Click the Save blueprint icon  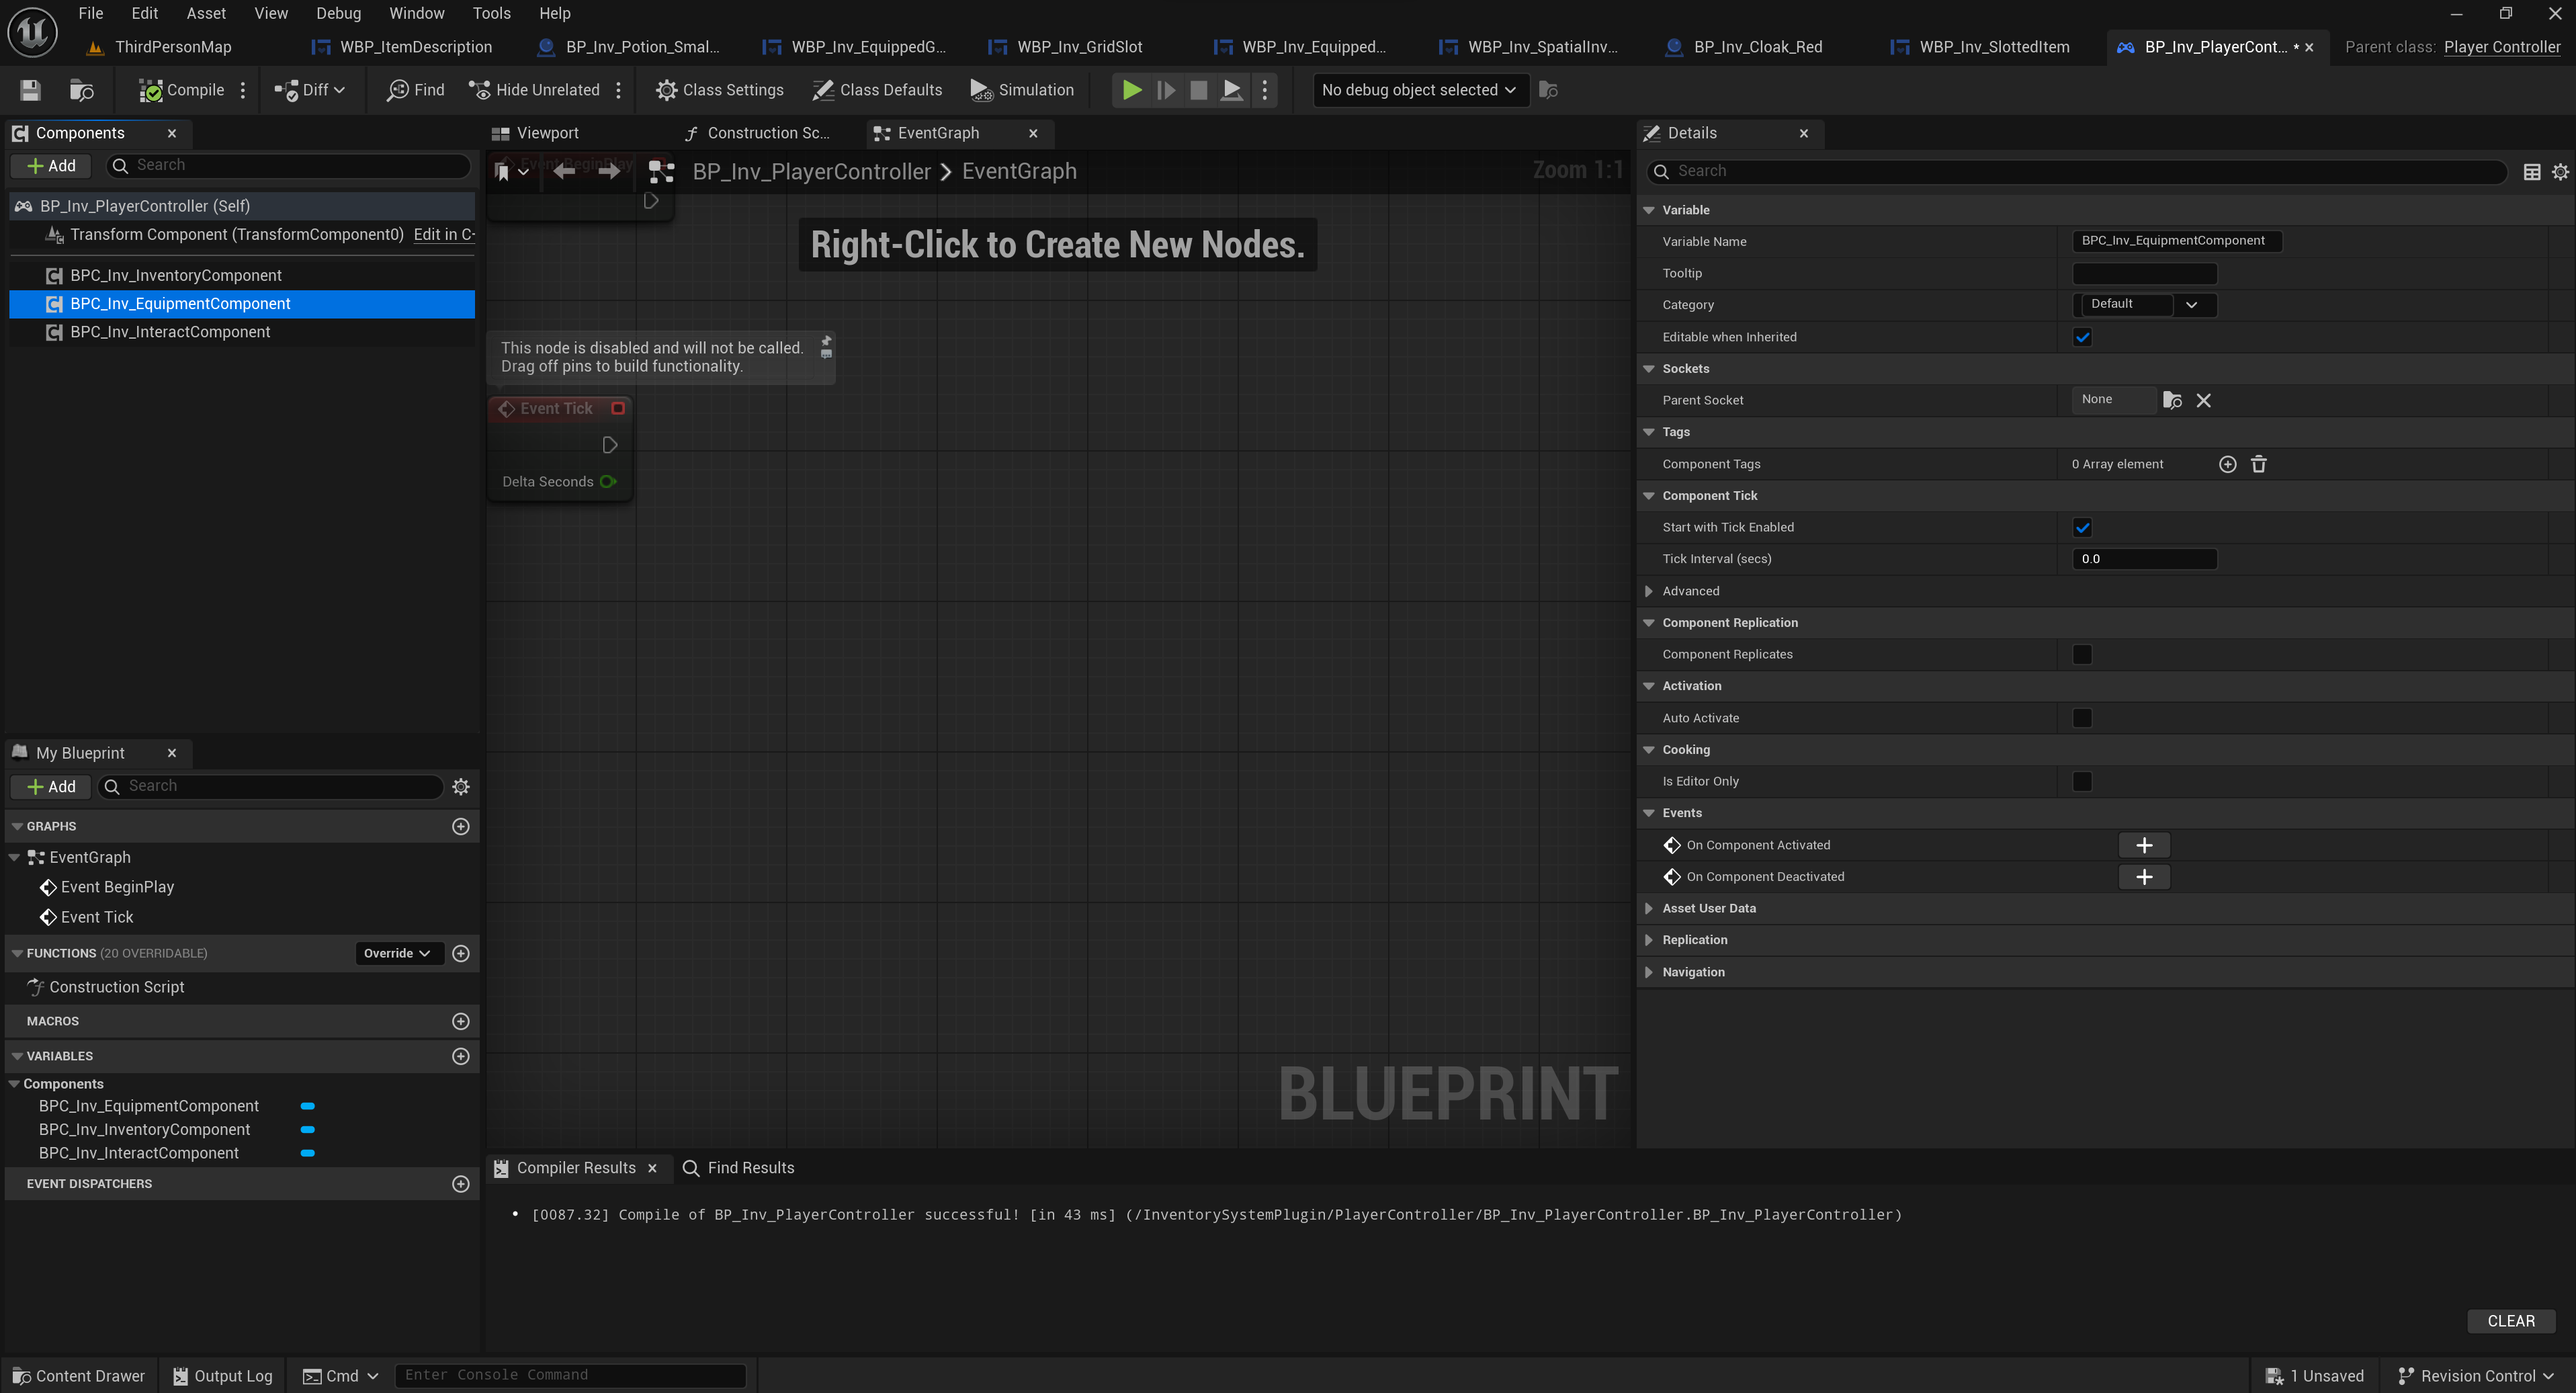pyautogui.click(x=30, y=90)
